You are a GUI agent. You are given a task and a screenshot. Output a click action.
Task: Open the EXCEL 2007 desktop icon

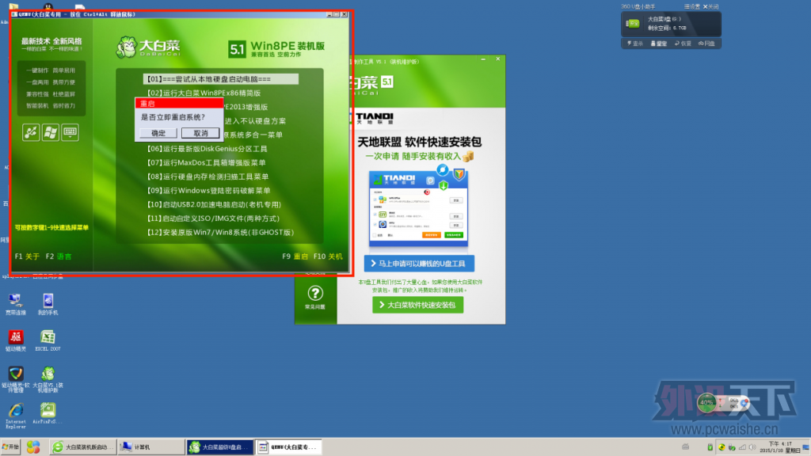coord(48,340)
